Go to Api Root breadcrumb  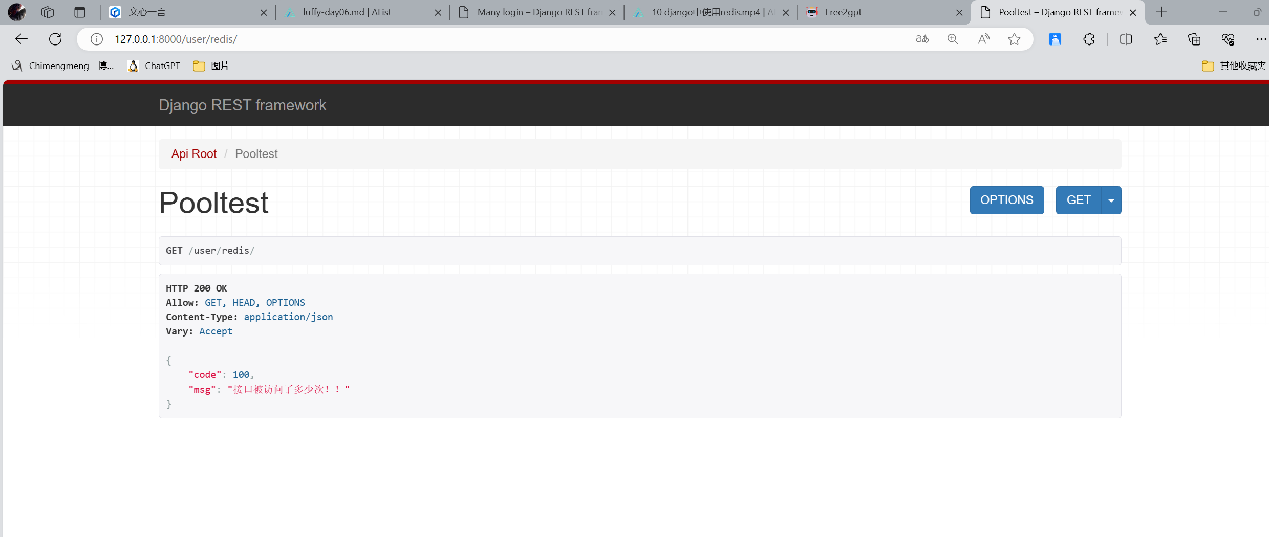194,154
